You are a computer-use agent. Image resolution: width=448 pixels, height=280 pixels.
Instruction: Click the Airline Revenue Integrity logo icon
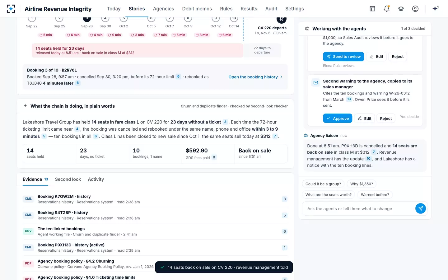[x=11, y=9]
